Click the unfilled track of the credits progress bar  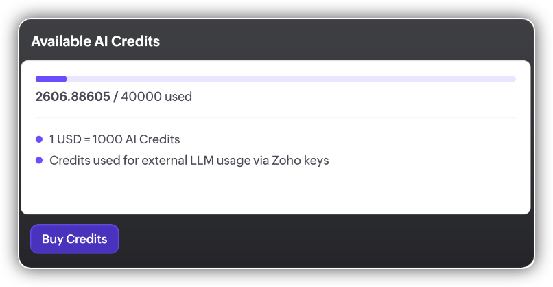point(288,79)
